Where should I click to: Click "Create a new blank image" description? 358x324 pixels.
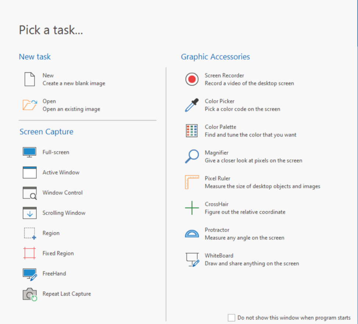point(74,83)
